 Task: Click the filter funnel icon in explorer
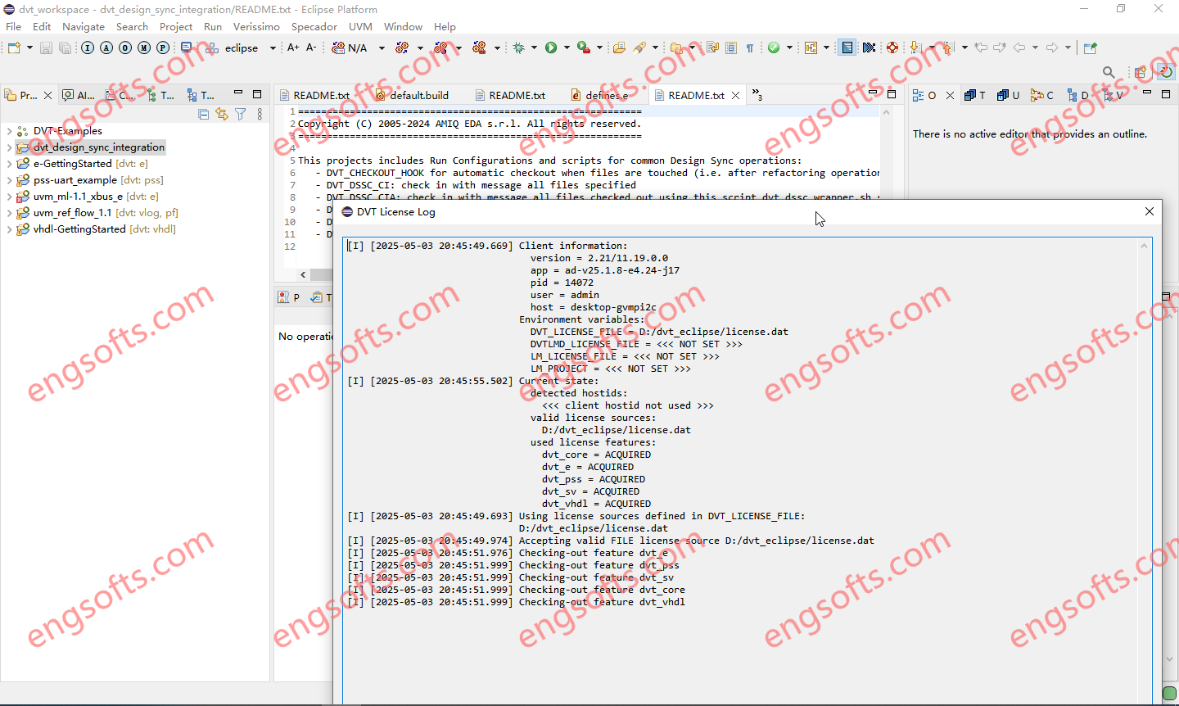coord(241,114)
